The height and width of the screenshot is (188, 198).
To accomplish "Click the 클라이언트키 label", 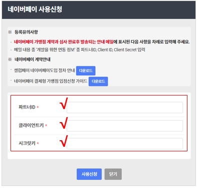I will click(x=31, y=125).
